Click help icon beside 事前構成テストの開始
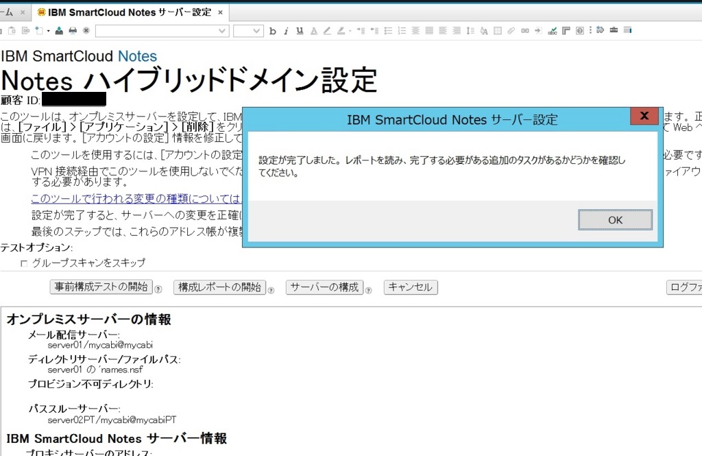Screen dimensions: 702x456 click(x=158, y=290)
